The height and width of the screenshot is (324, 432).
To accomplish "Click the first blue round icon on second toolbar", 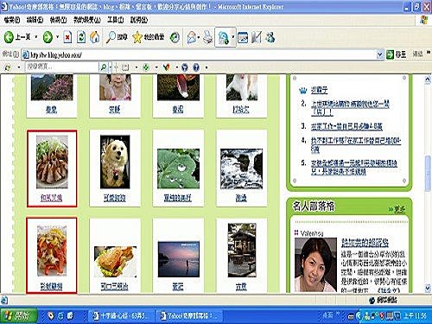I will point(185,67).
